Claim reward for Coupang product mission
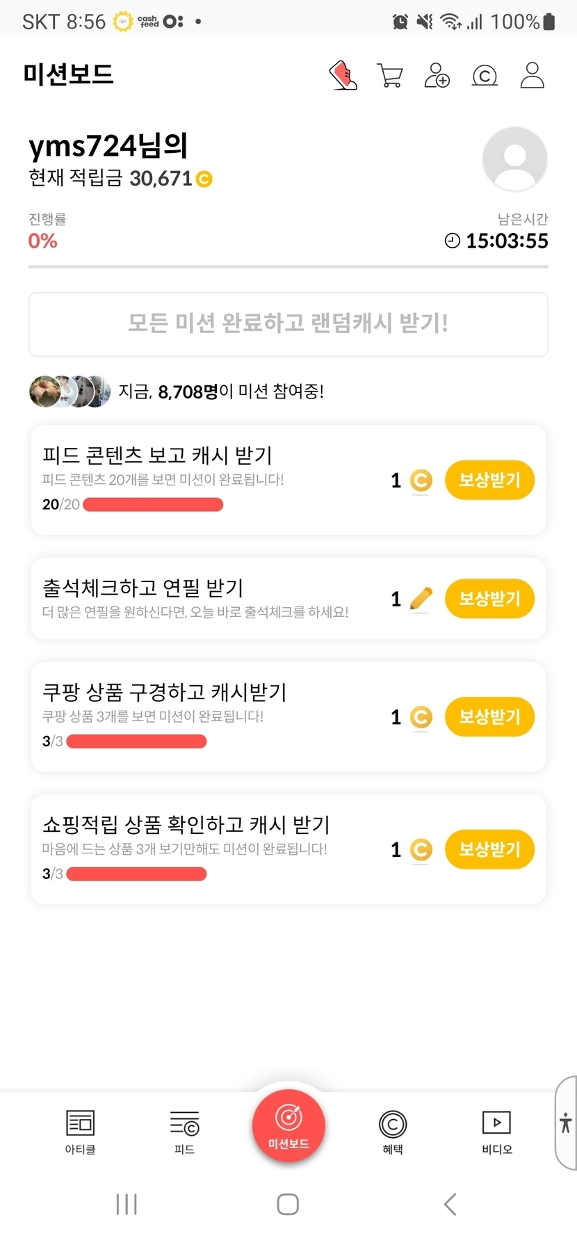 click(x=489, y=717)
